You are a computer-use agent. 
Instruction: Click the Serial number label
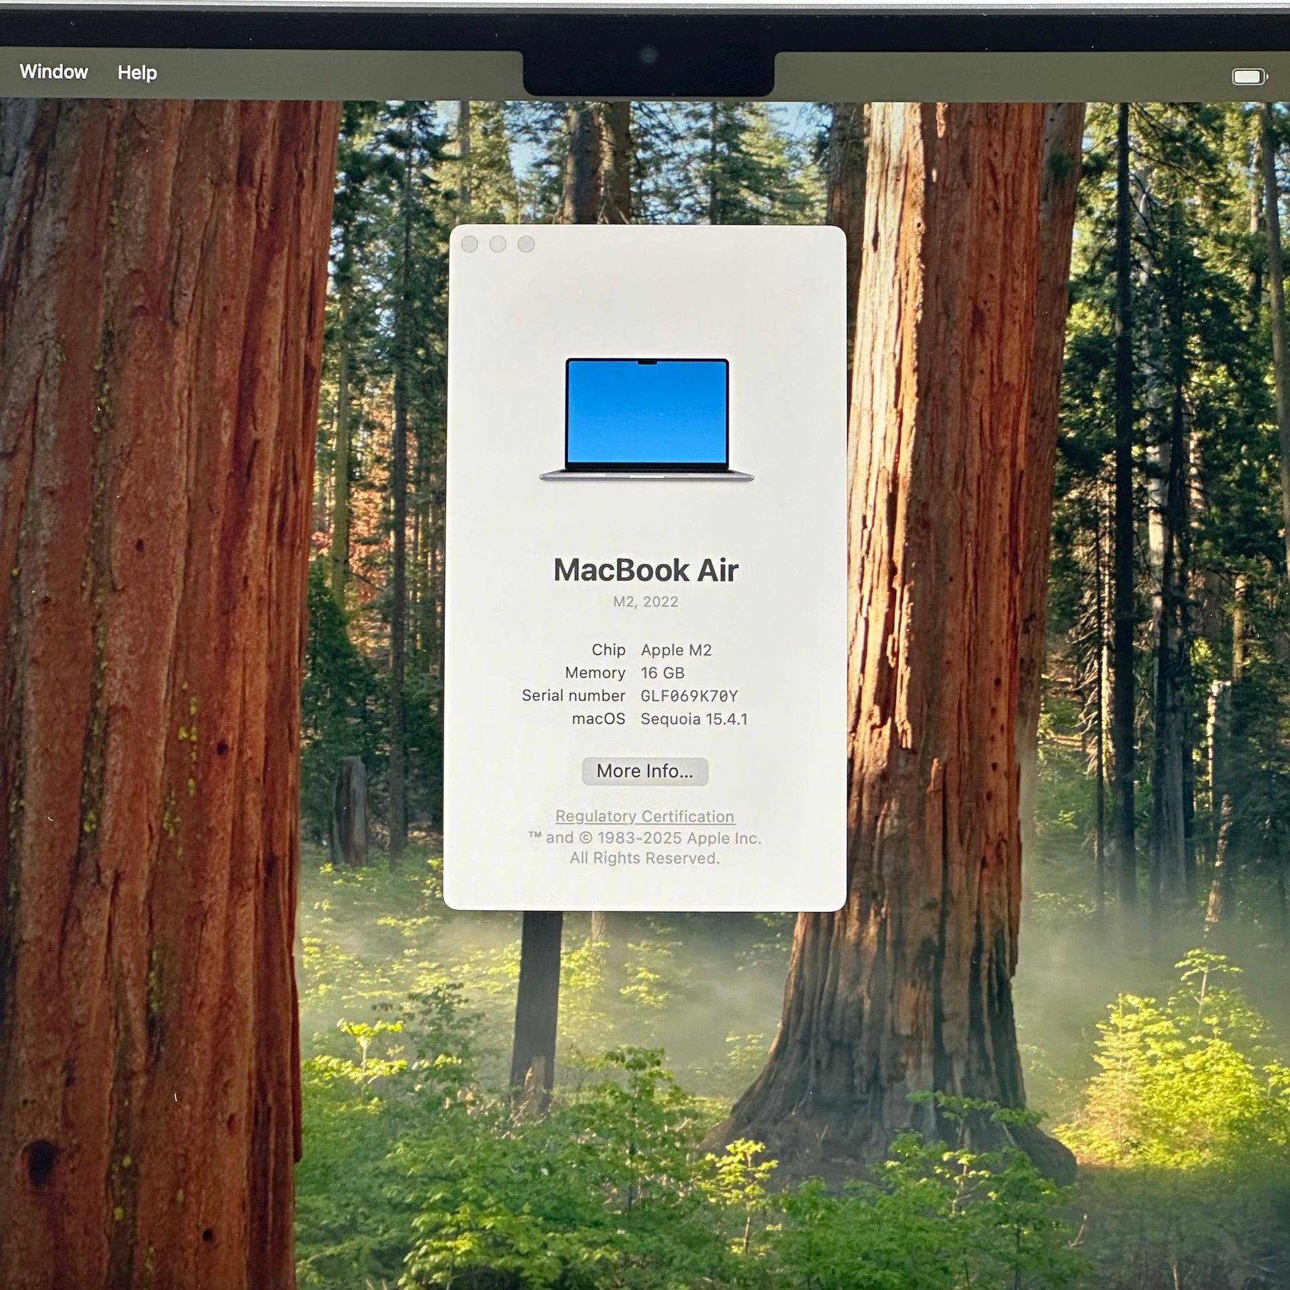573,696
